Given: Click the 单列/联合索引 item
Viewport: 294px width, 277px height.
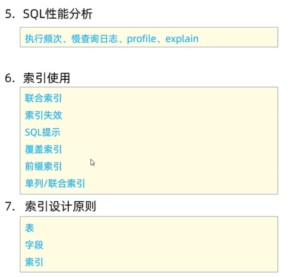Looking at the screenshot, I should click(55, 184).
